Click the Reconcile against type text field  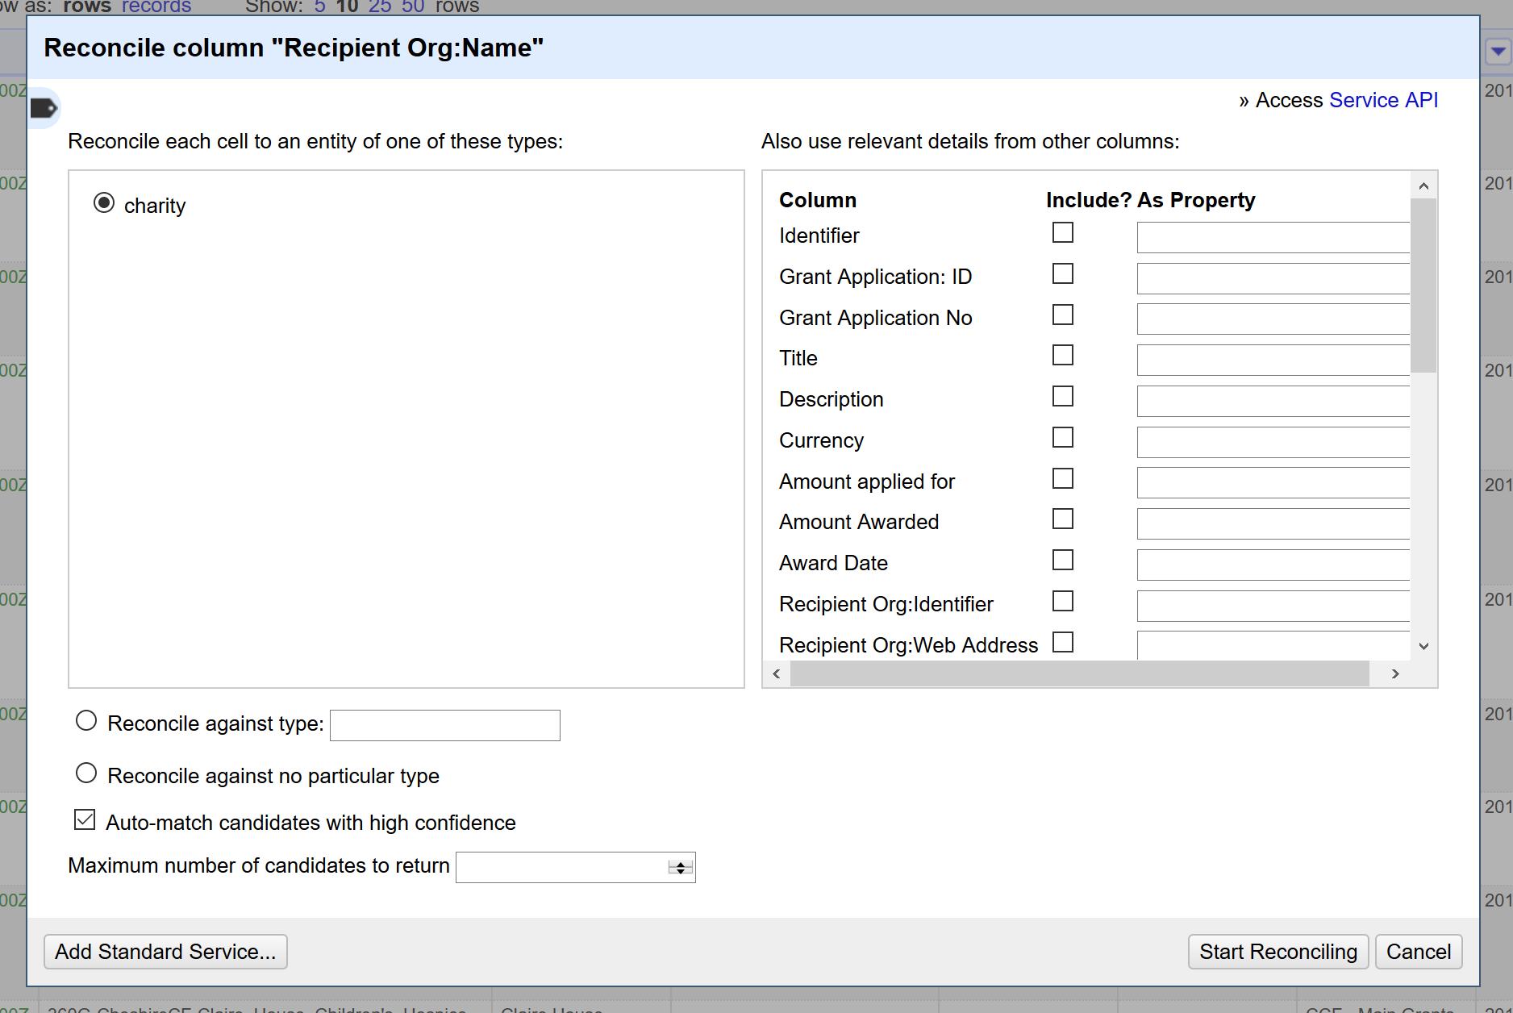point(445,725)
